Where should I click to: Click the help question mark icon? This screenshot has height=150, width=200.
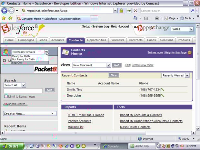(x=190, y=52)
